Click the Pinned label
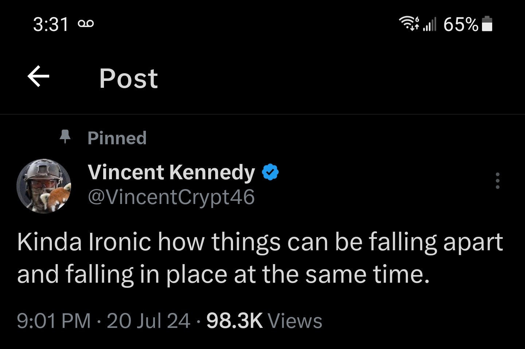Image resolution: width=525 pixels, height=349 pixels. click(117, 138)
